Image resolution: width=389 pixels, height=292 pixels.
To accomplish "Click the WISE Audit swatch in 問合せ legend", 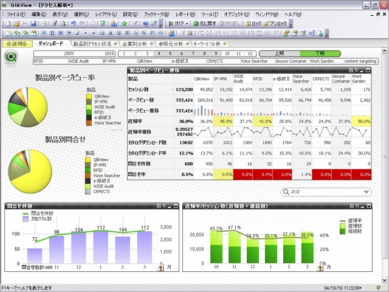I will point(88,186).
